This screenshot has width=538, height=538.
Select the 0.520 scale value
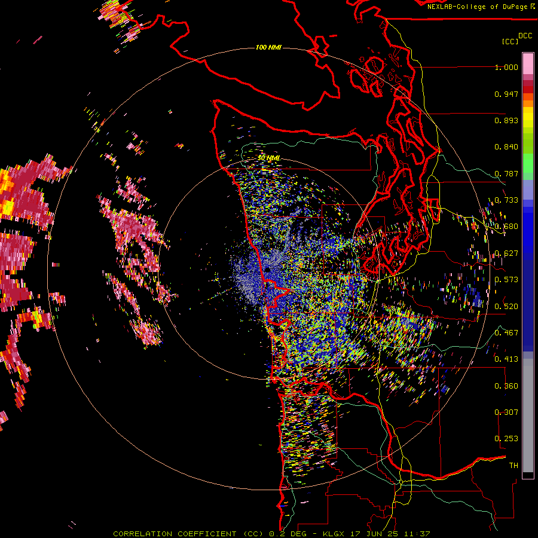tap(506, 306)
